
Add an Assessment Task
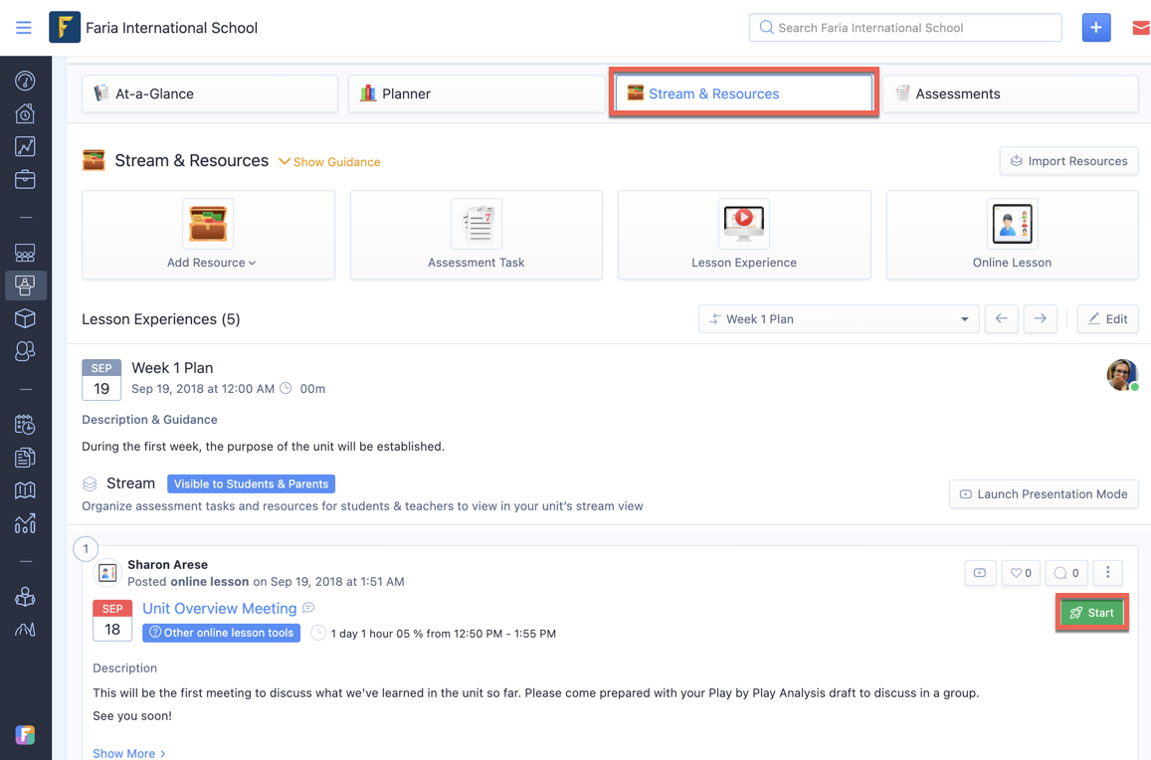[477, 235]
